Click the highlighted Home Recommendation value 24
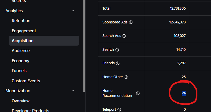Viewport: 211px width, 112px height. click(x=184, y=93)
